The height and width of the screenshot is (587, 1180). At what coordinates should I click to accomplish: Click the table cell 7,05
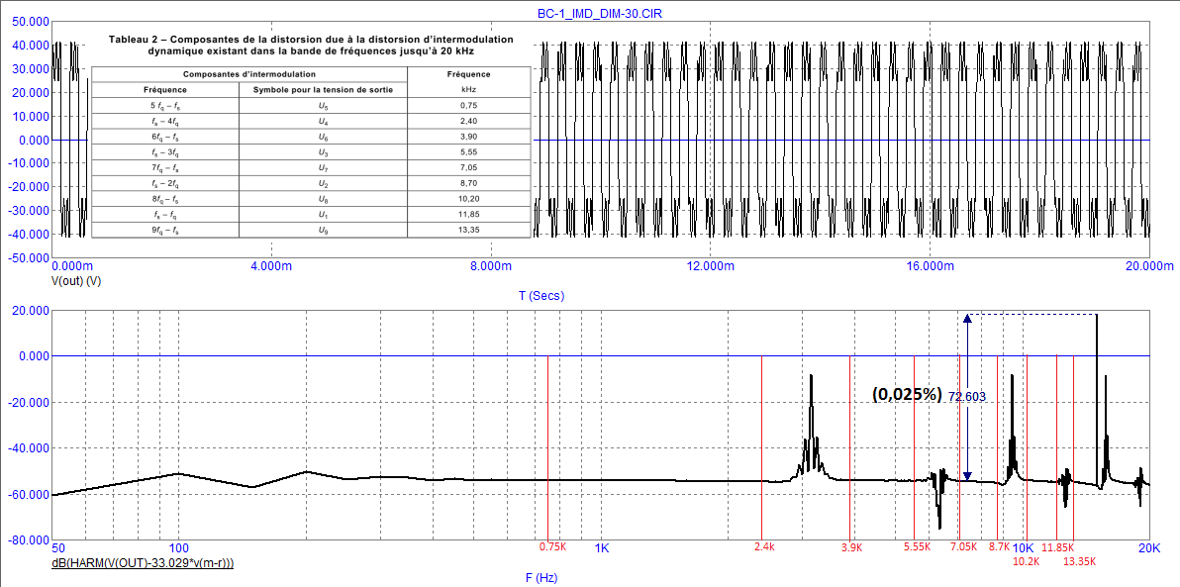(x=468, y=168)
